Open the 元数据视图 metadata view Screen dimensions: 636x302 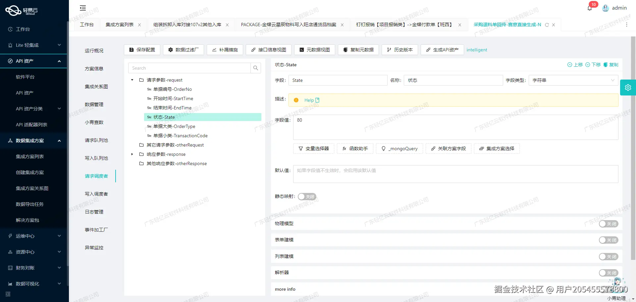pos(314,49)
